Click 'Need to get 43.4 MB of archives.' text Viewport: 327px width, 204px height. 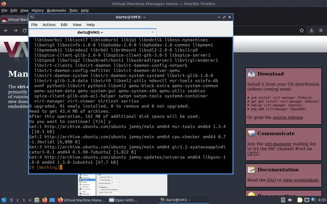(x=70, y=111)
